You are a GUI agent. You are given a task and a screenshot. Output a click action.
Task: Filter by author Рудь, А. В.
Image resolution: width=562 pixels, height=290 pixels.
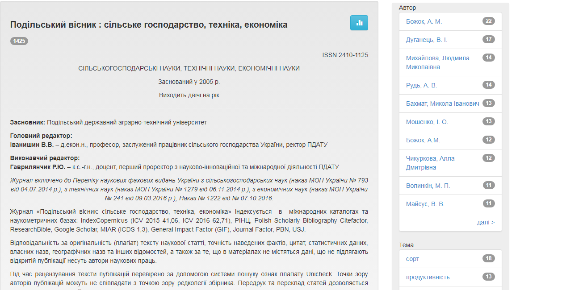click(421, 85)
